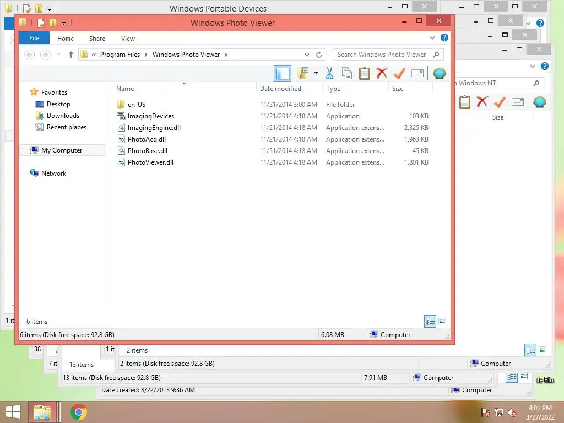Expand the Program Files breadcrumb arrow

coord(146,55)
